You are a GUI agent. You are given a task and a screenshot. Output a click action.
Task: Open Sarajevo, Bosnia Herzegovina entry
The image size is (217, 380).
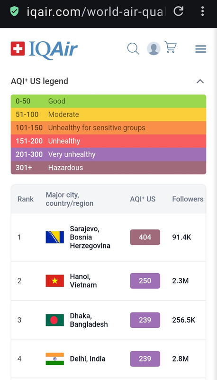[90, 237]
